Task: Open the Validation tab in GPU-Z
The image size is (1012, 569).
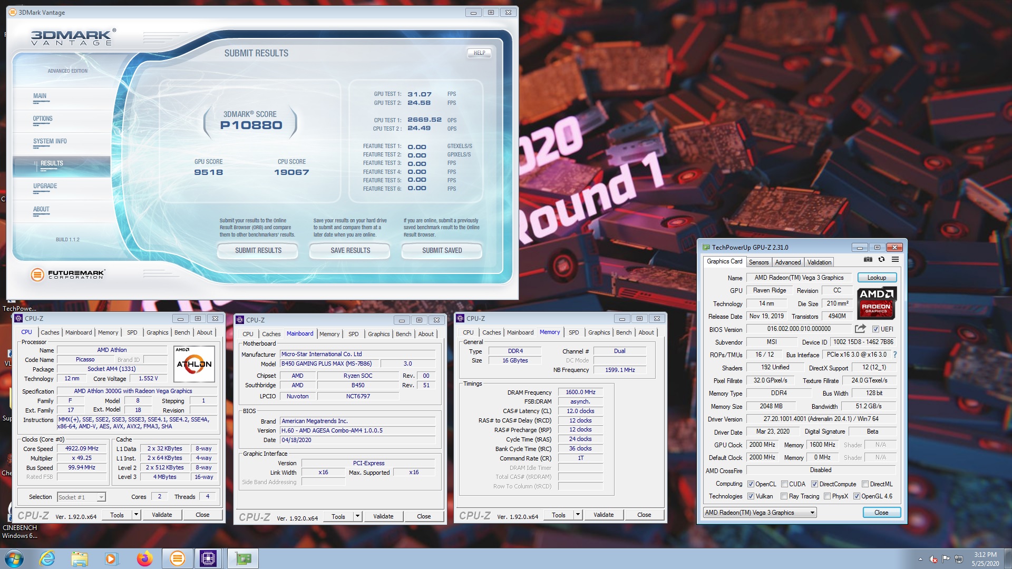Action: pos(819,262)
